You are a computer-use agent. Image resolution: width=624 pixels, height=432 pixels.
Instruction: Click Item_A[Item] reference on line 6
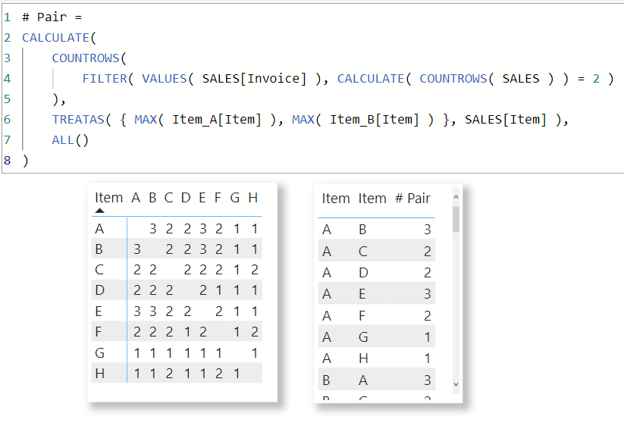217,120
